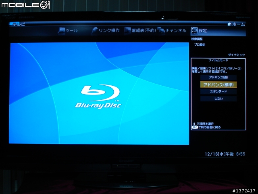258x194 pixels.
Task: Click the プロ設定 submenu item
Action: pyautogui.click(x=200, y=45)
